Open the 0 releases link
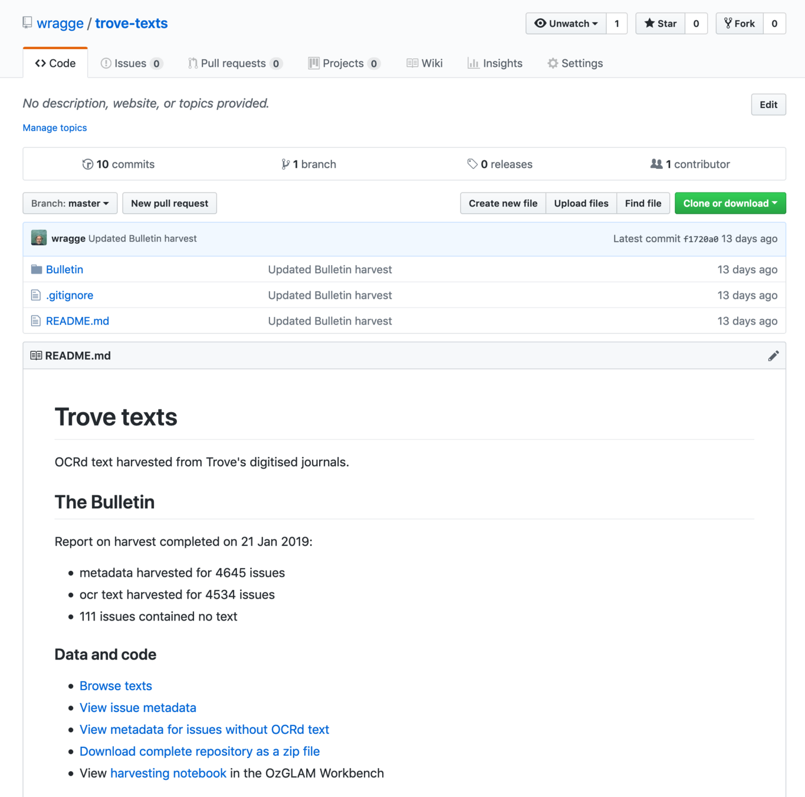 click(x=500, y=164)
